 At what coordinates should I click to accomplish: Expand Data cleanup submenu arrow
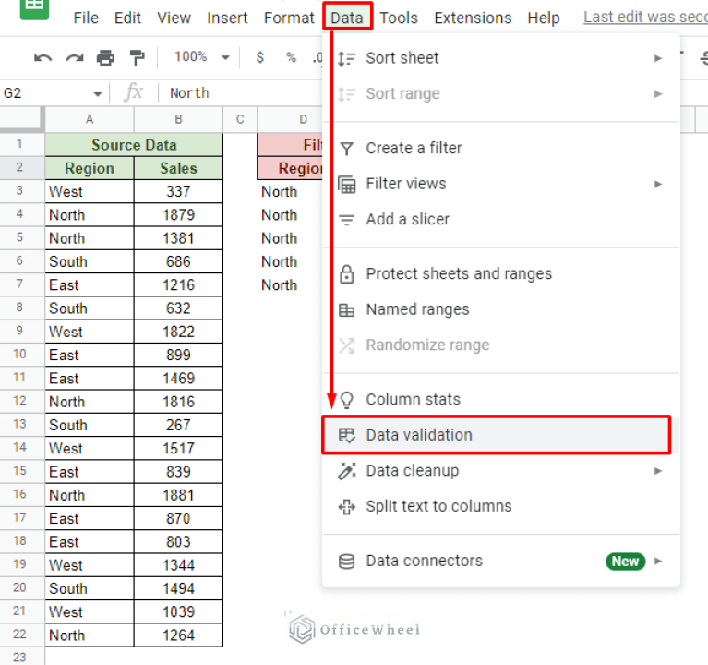(x=658, y=471)
